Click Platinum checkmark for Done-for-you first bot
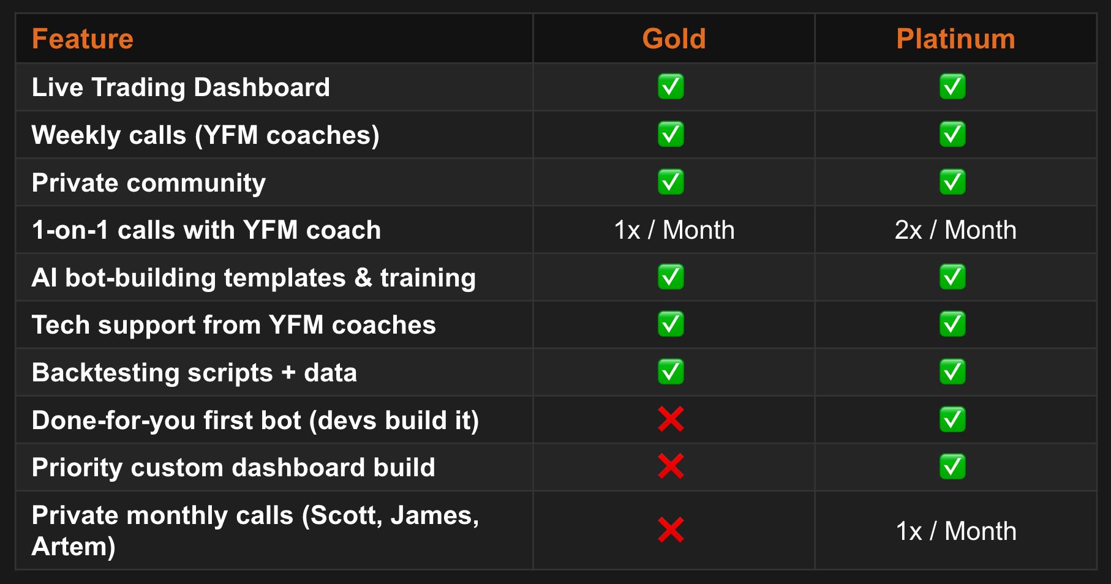The width and height of the screenshot is (1111, 584). [952, 419]
